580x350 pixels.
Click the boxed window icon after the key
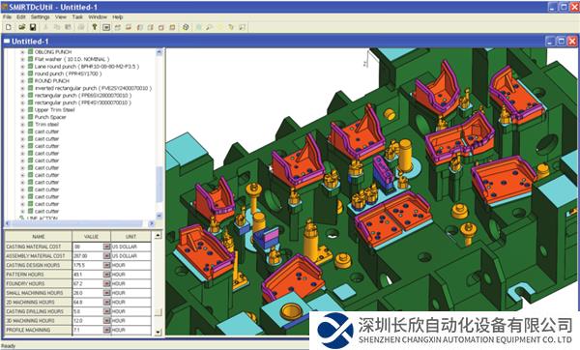pyautogui.click(x=106, y=27)
